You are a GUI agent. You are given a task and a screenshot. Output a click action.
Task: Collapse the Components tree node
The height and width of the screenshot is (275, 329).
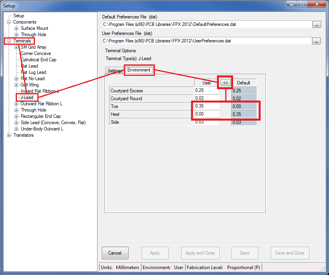[9, 22]
